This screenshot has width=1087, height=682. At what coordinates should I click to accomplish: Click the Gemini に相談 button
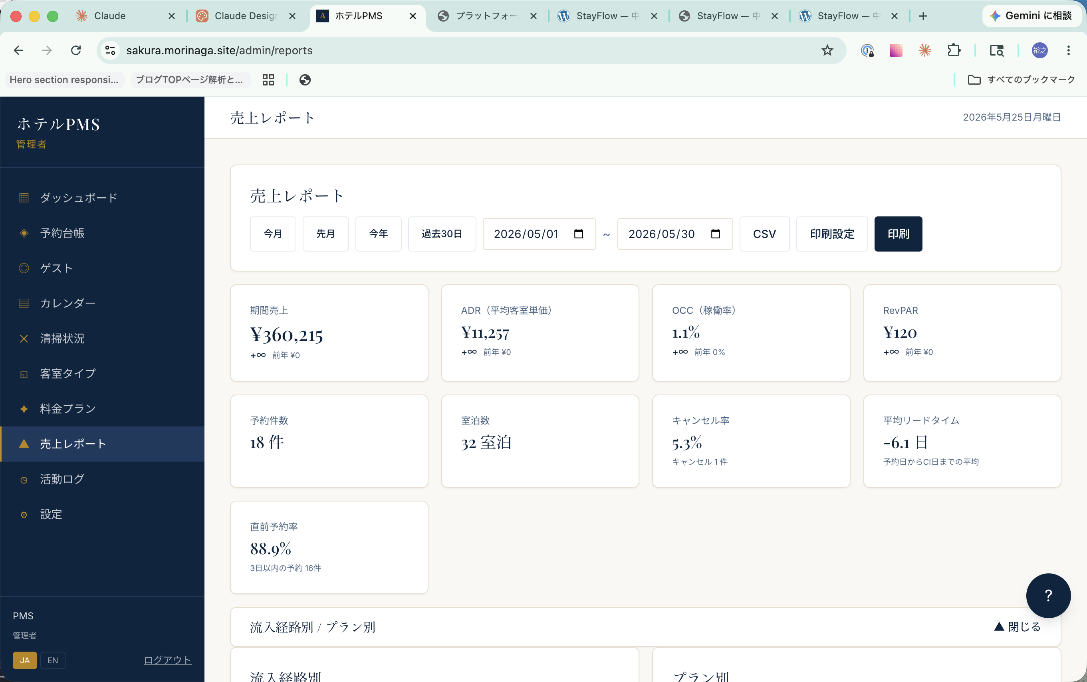(1031, 16)
